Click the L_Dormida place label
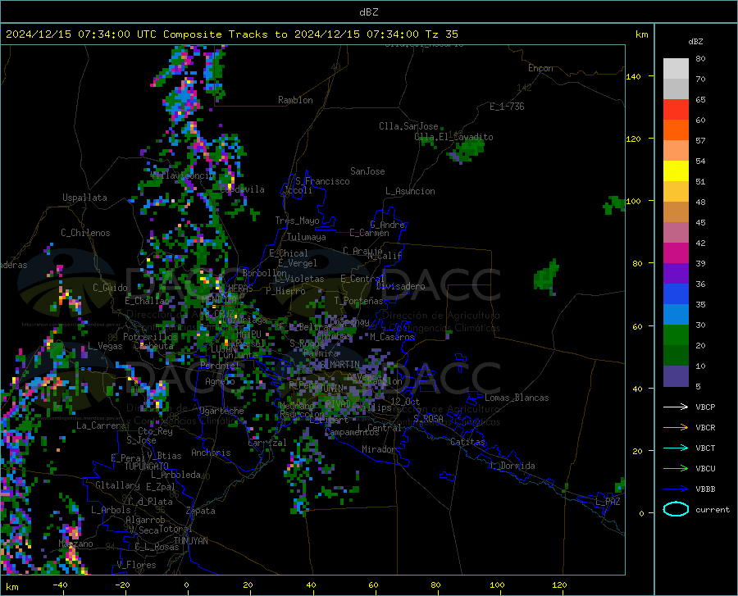 point(512,466)
